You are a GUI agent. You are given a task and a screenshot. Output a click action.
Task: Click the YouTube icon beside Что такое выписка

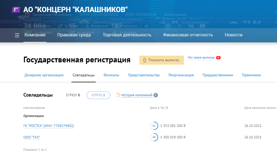(x=218, y=58)
